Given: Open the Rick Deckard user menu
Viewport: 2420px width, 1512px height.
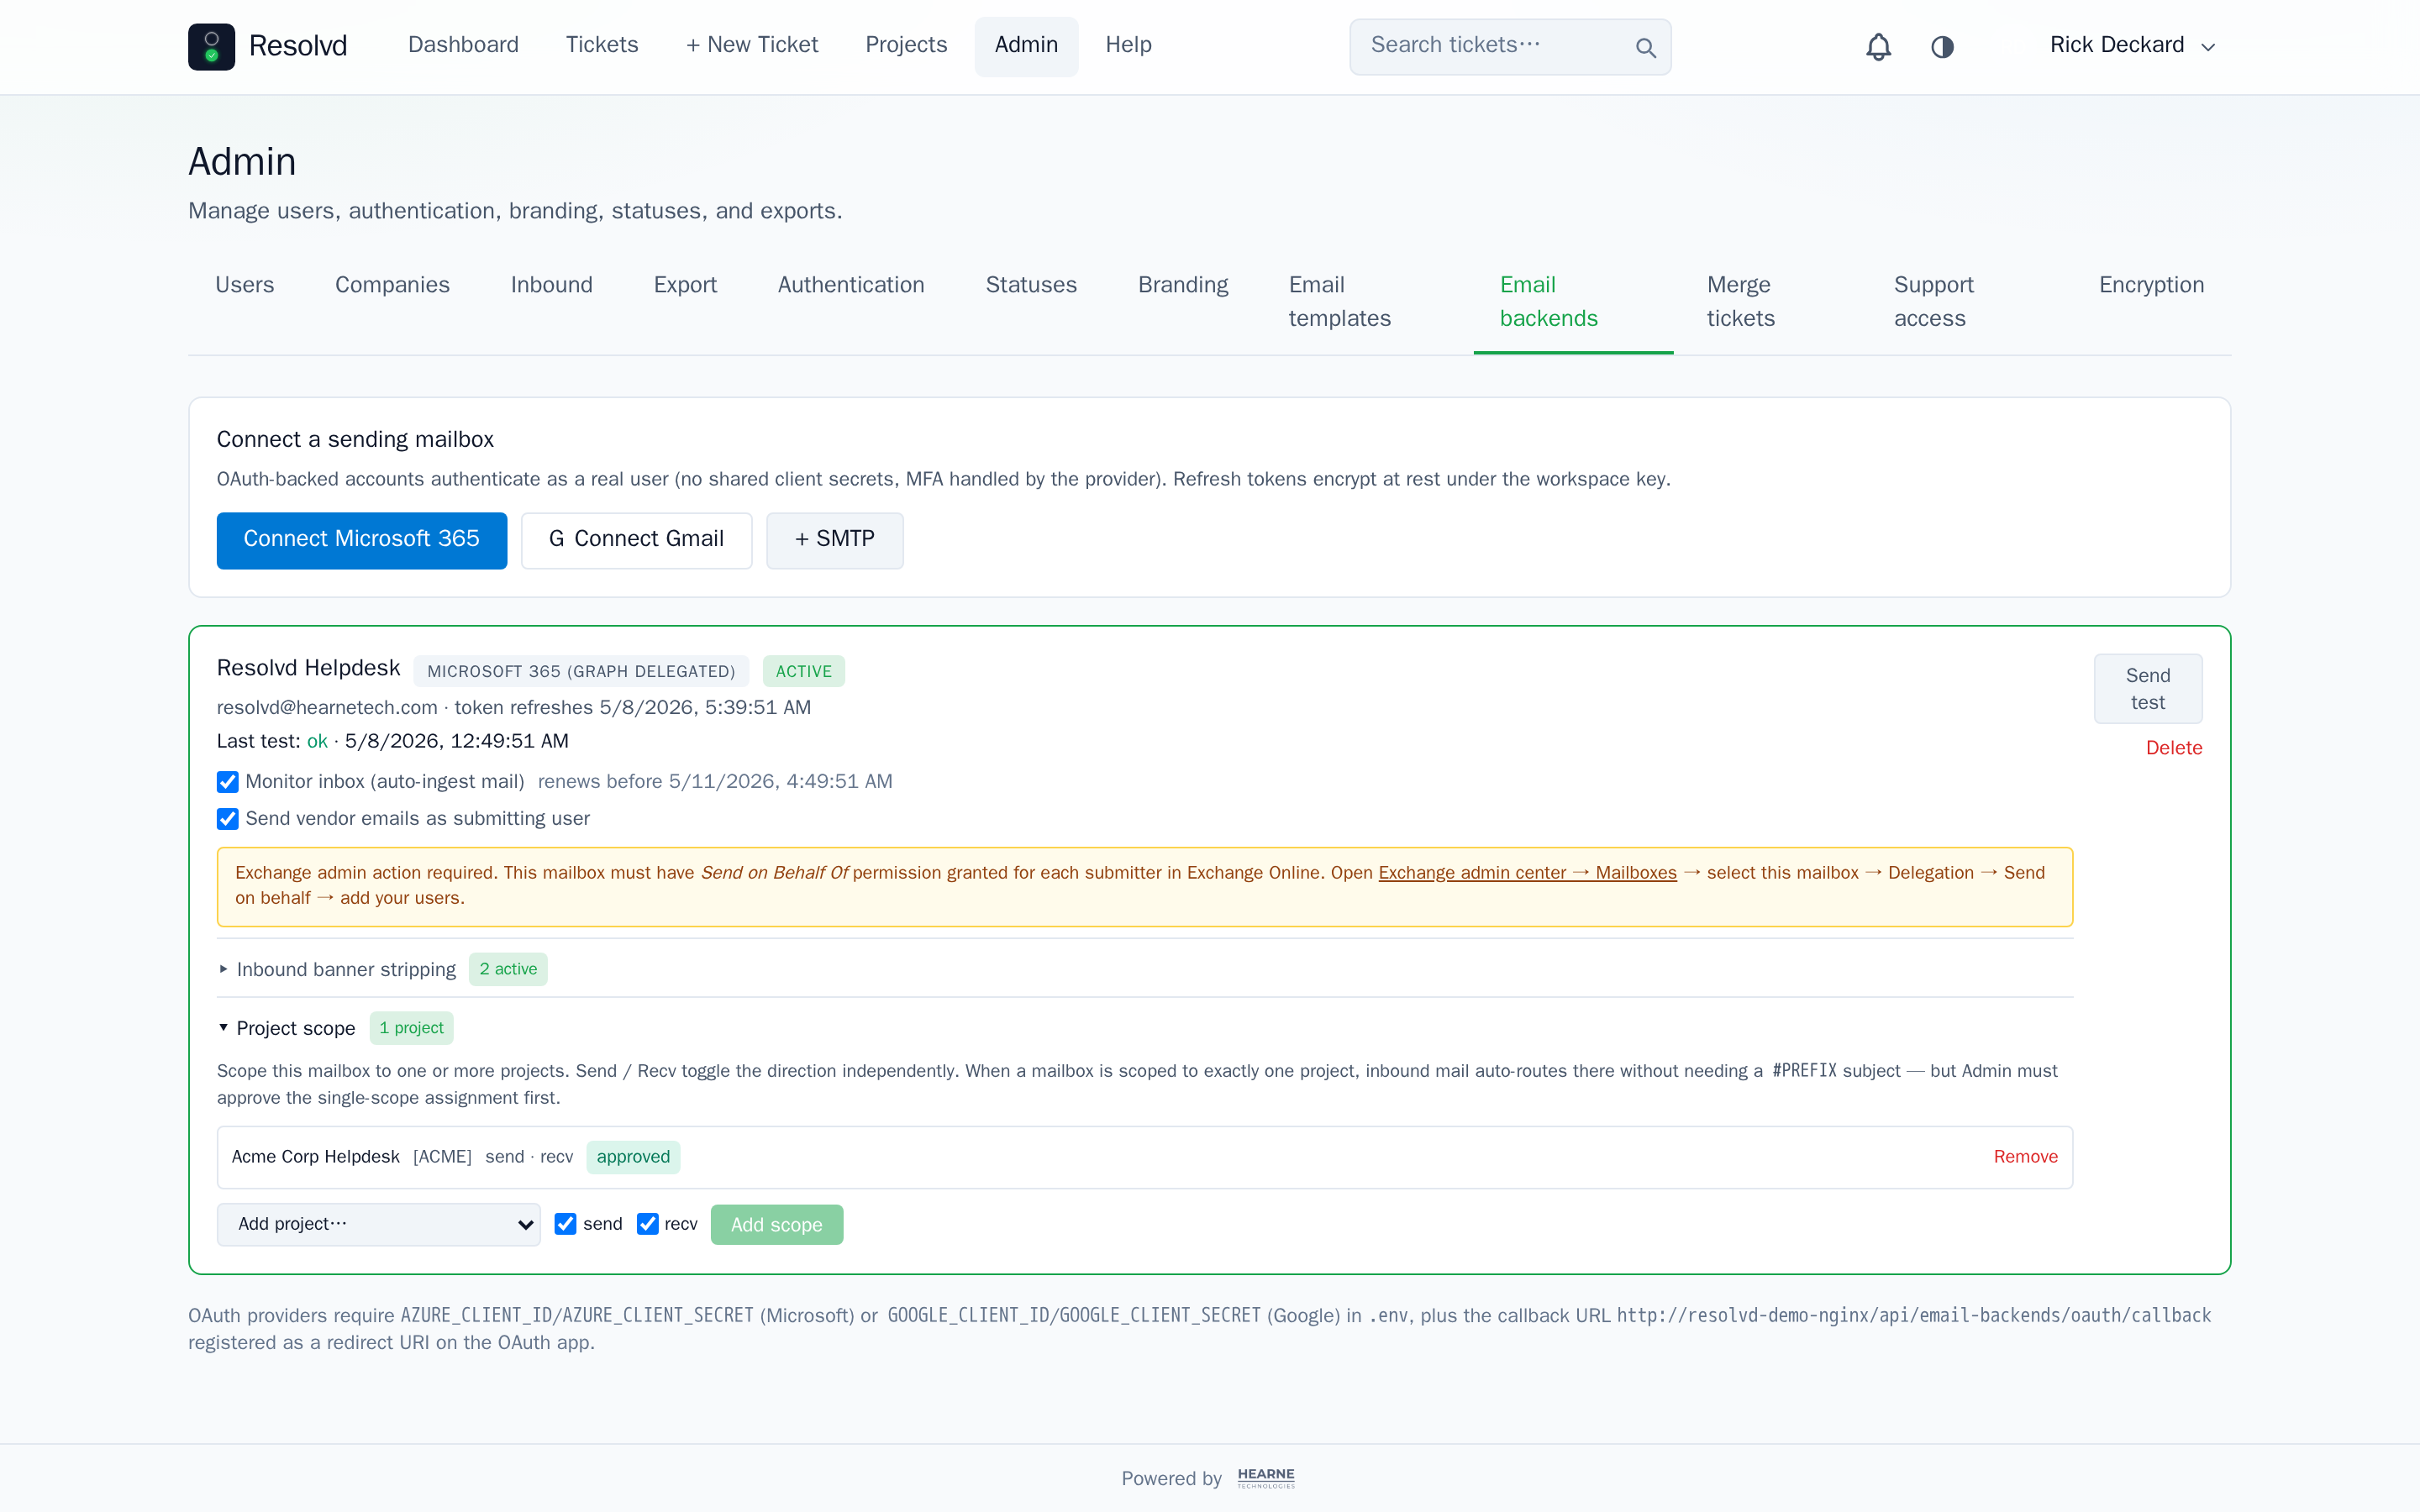Looking at the screenshot, I should click(x=2132, y=46).
